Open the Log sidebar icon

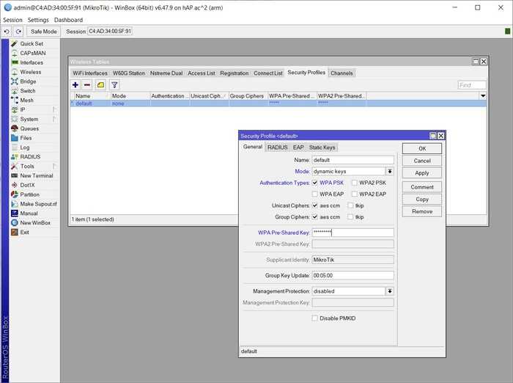15,147
